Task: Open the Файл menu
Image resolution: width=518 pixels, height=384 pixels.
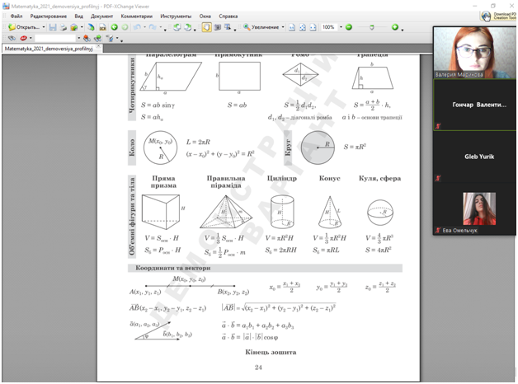Action: 16,16
